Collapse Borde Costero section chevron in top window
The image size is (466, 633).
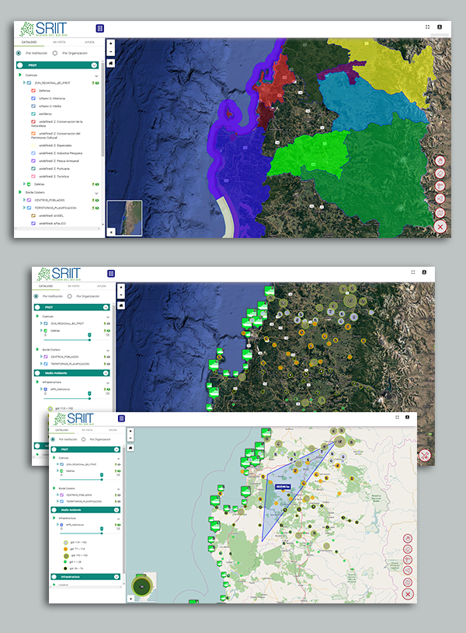click(96, 193)
